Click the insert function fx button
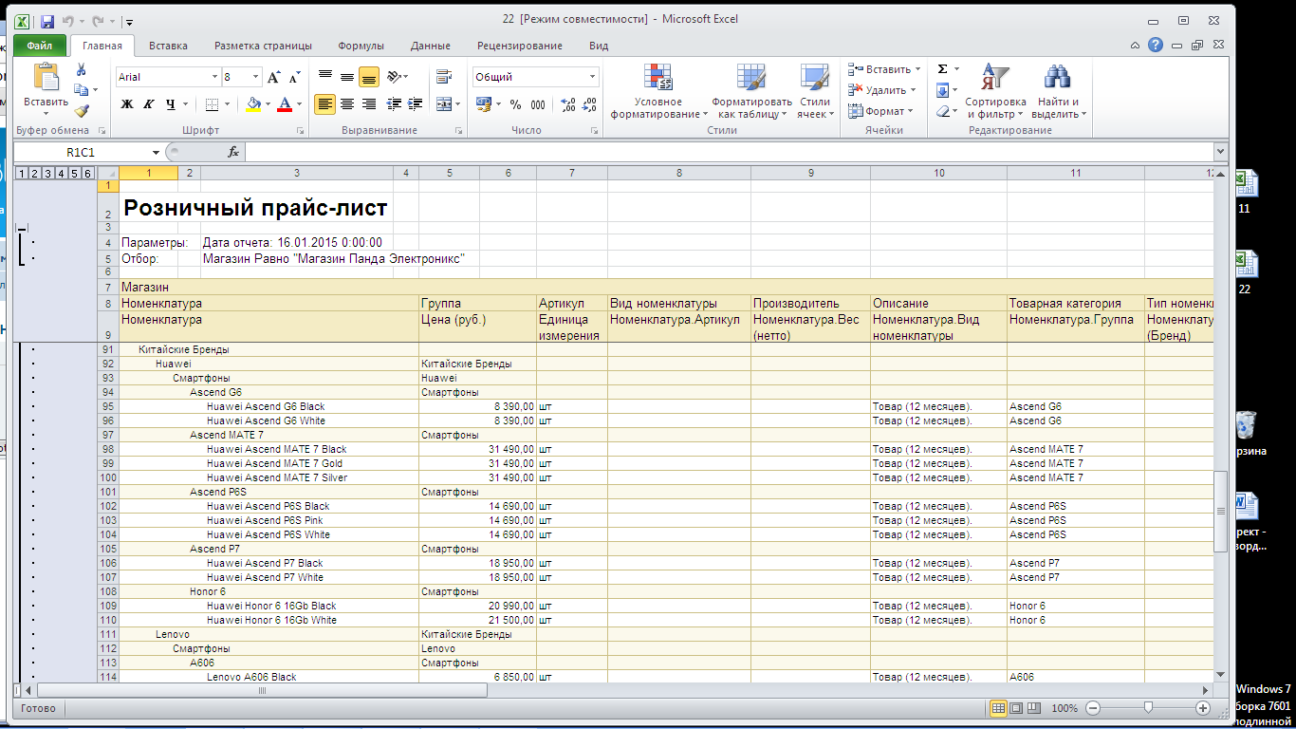The image size is (1296, 729). point(233,152)
